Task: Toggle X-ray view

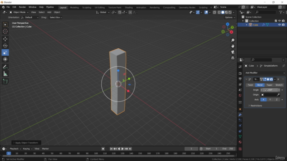Action: click(214, 12)
